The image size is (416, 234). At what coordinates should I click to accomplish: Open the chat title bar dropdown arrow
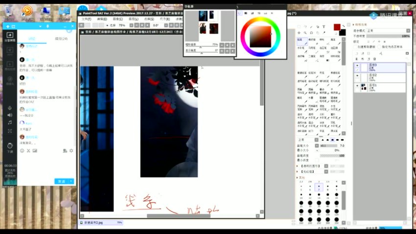(40, 26)
